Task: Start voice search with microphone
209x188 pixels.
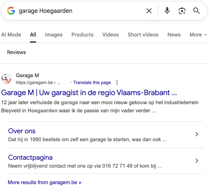Action: (x=167, y=11)
